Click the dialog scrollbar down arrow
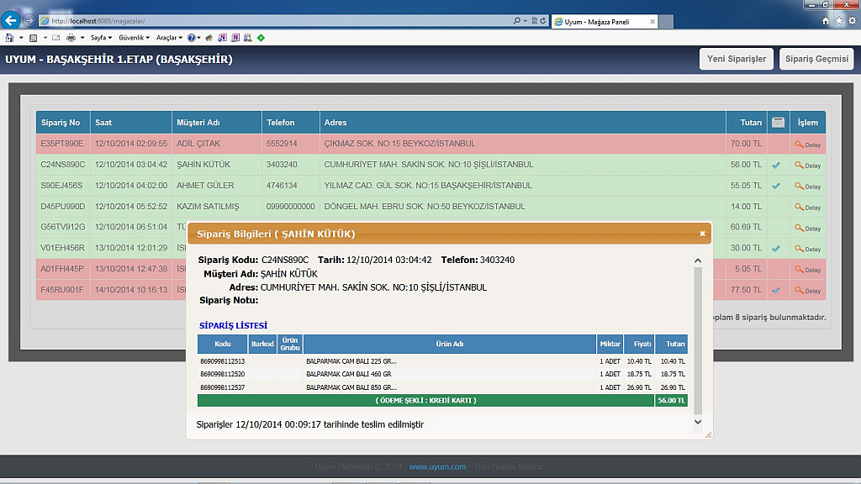Viewport: 861px width, 484px height. pyautogui.click(x=698, y=422)
